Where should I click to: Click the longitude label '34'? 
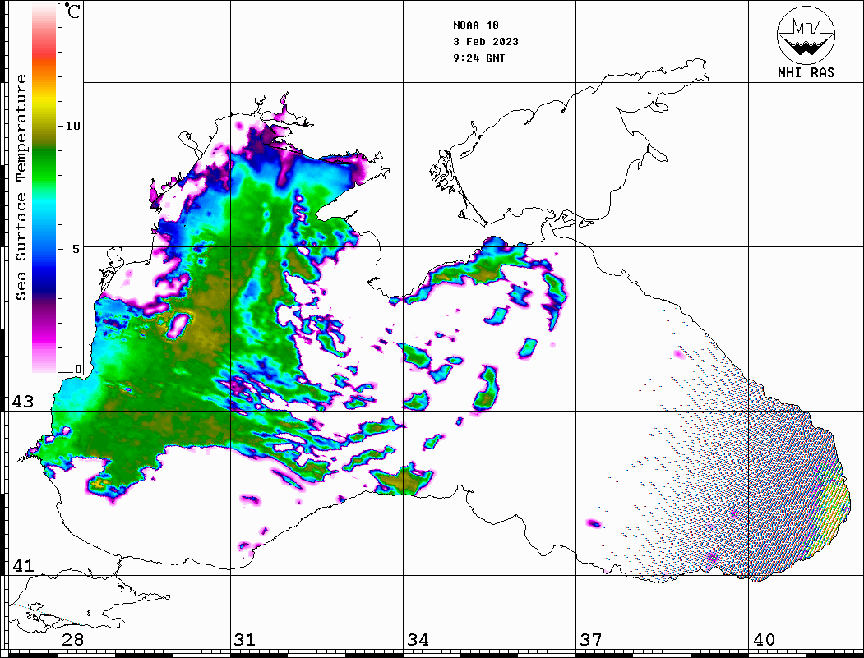click(x=418, y=640)
